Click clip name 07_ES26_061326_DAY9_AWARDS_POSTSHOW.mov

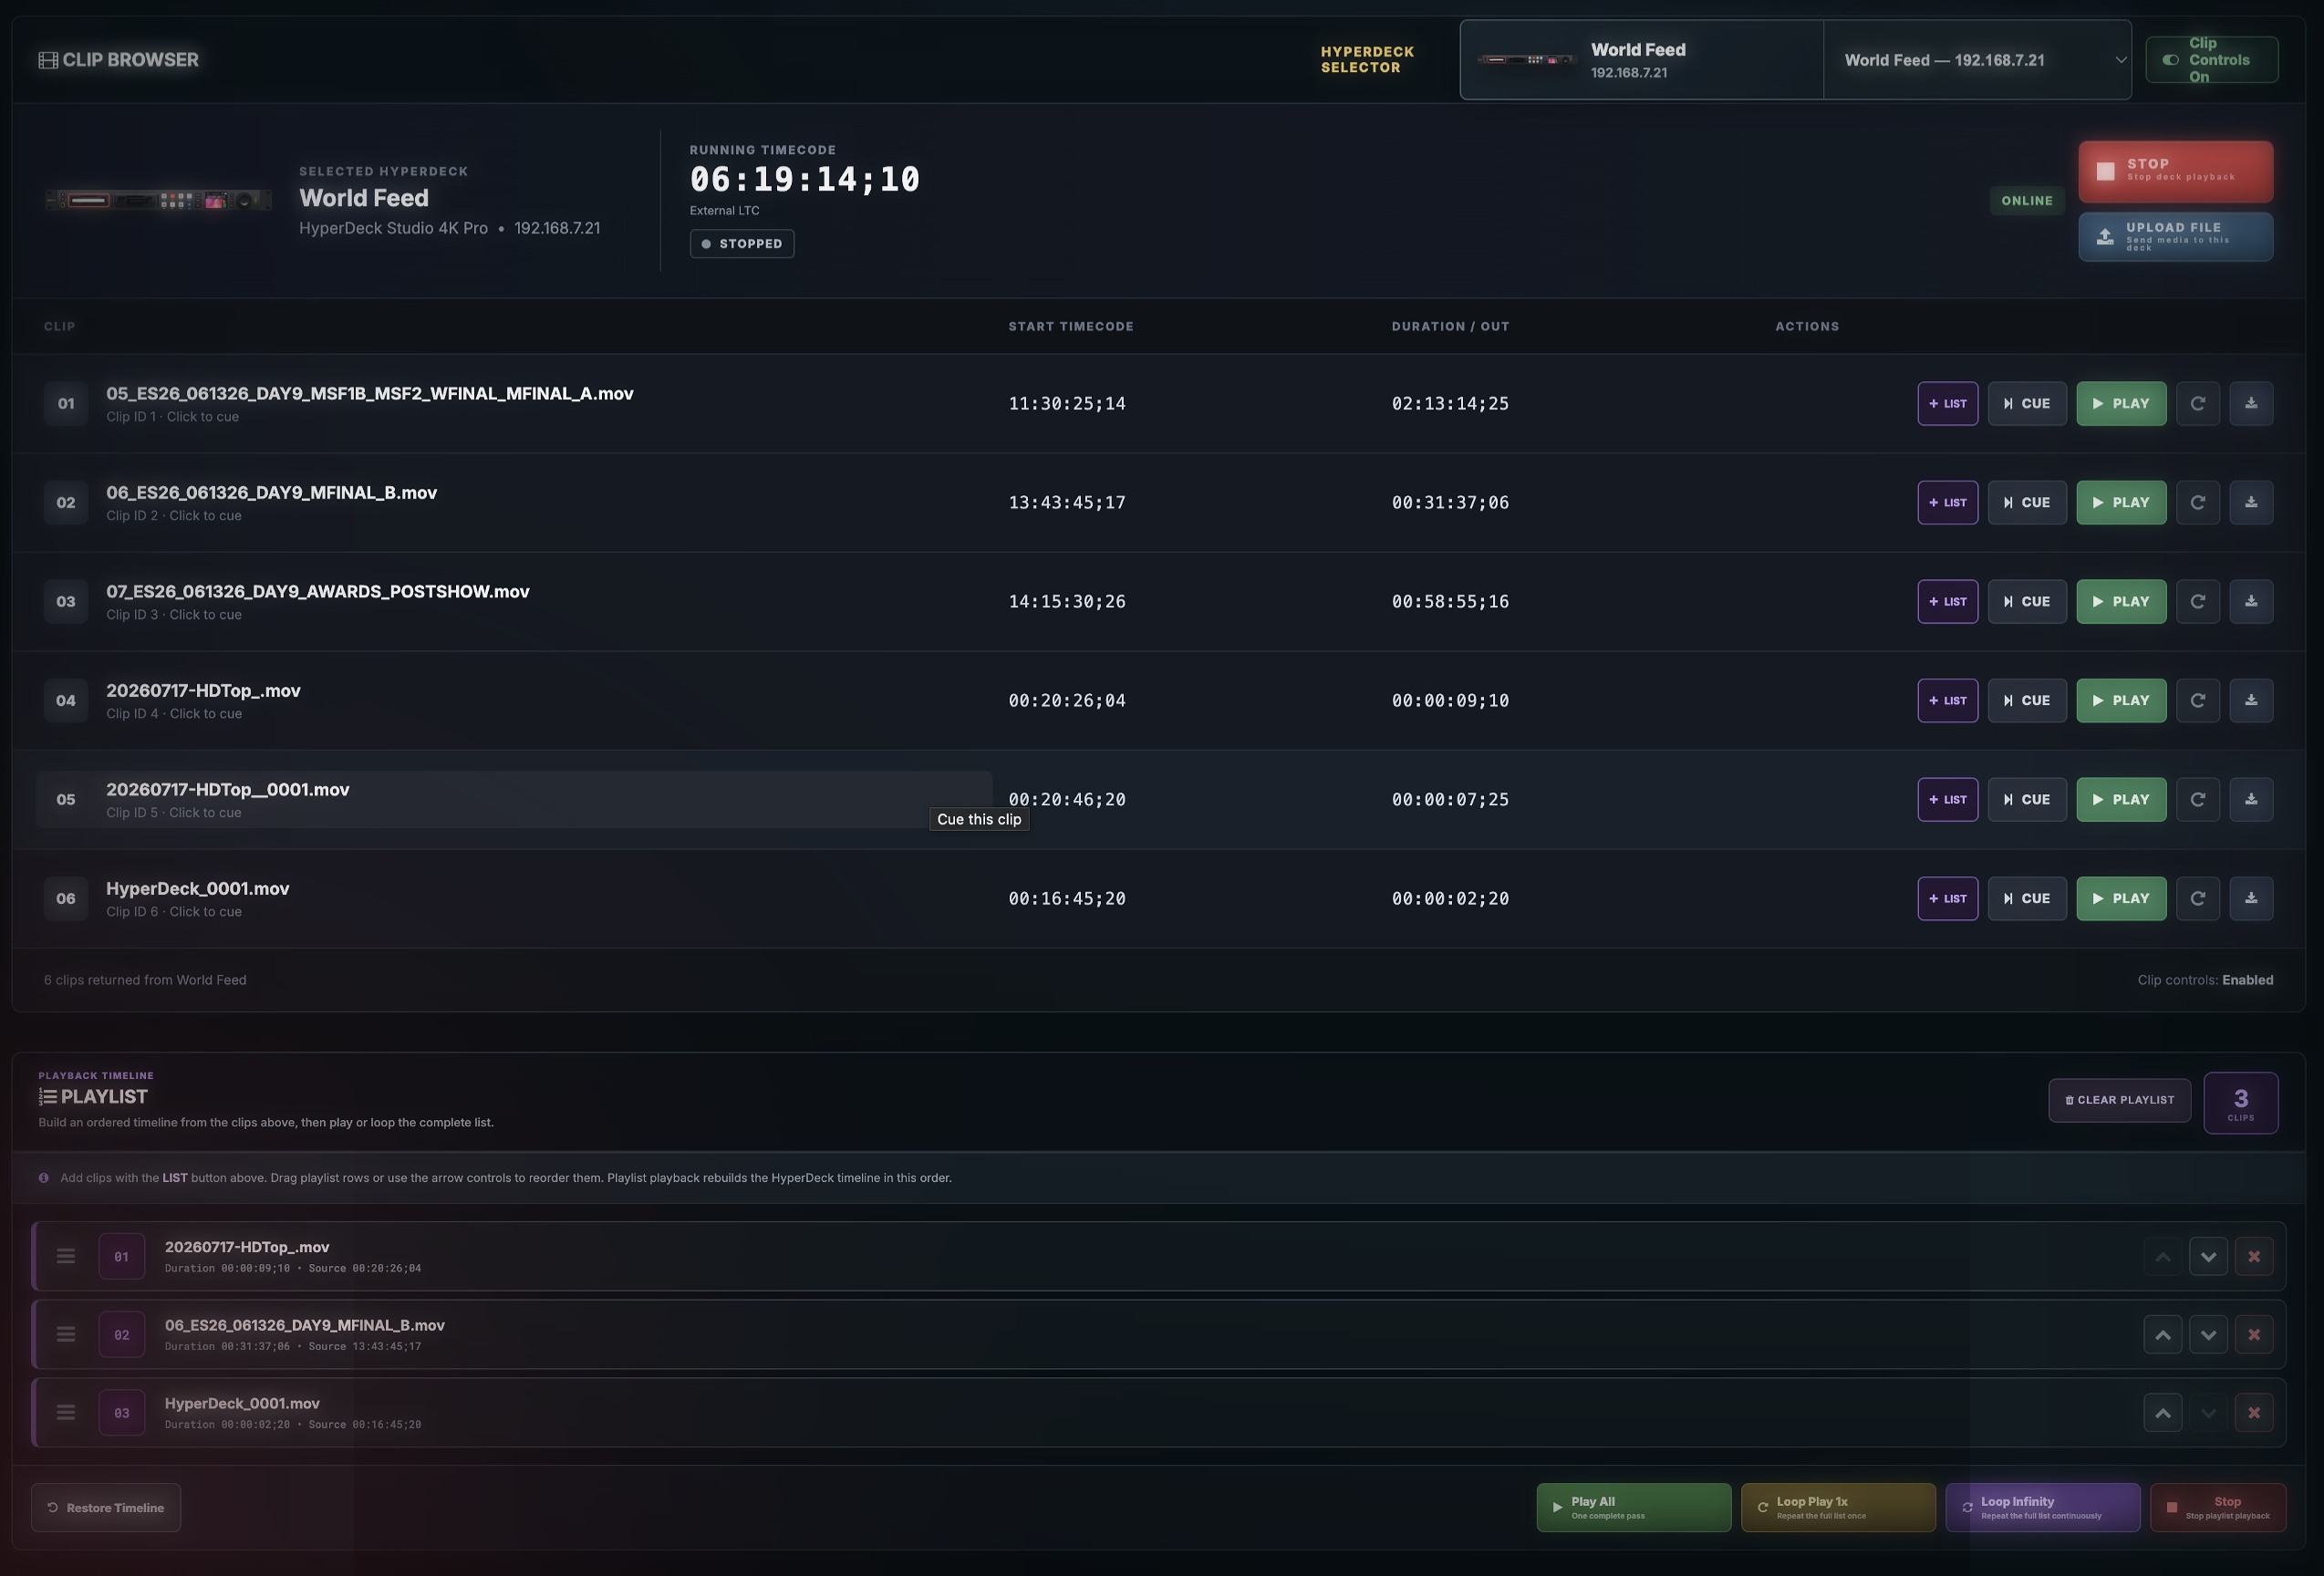click(318, 592)
